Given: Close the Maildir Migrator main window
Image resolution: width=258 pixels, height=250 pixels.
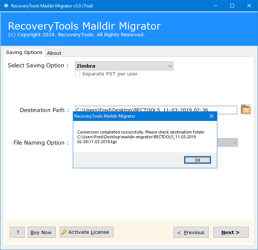Looking at the screenshot, I should pyautogui.click(x=249, y=6).
